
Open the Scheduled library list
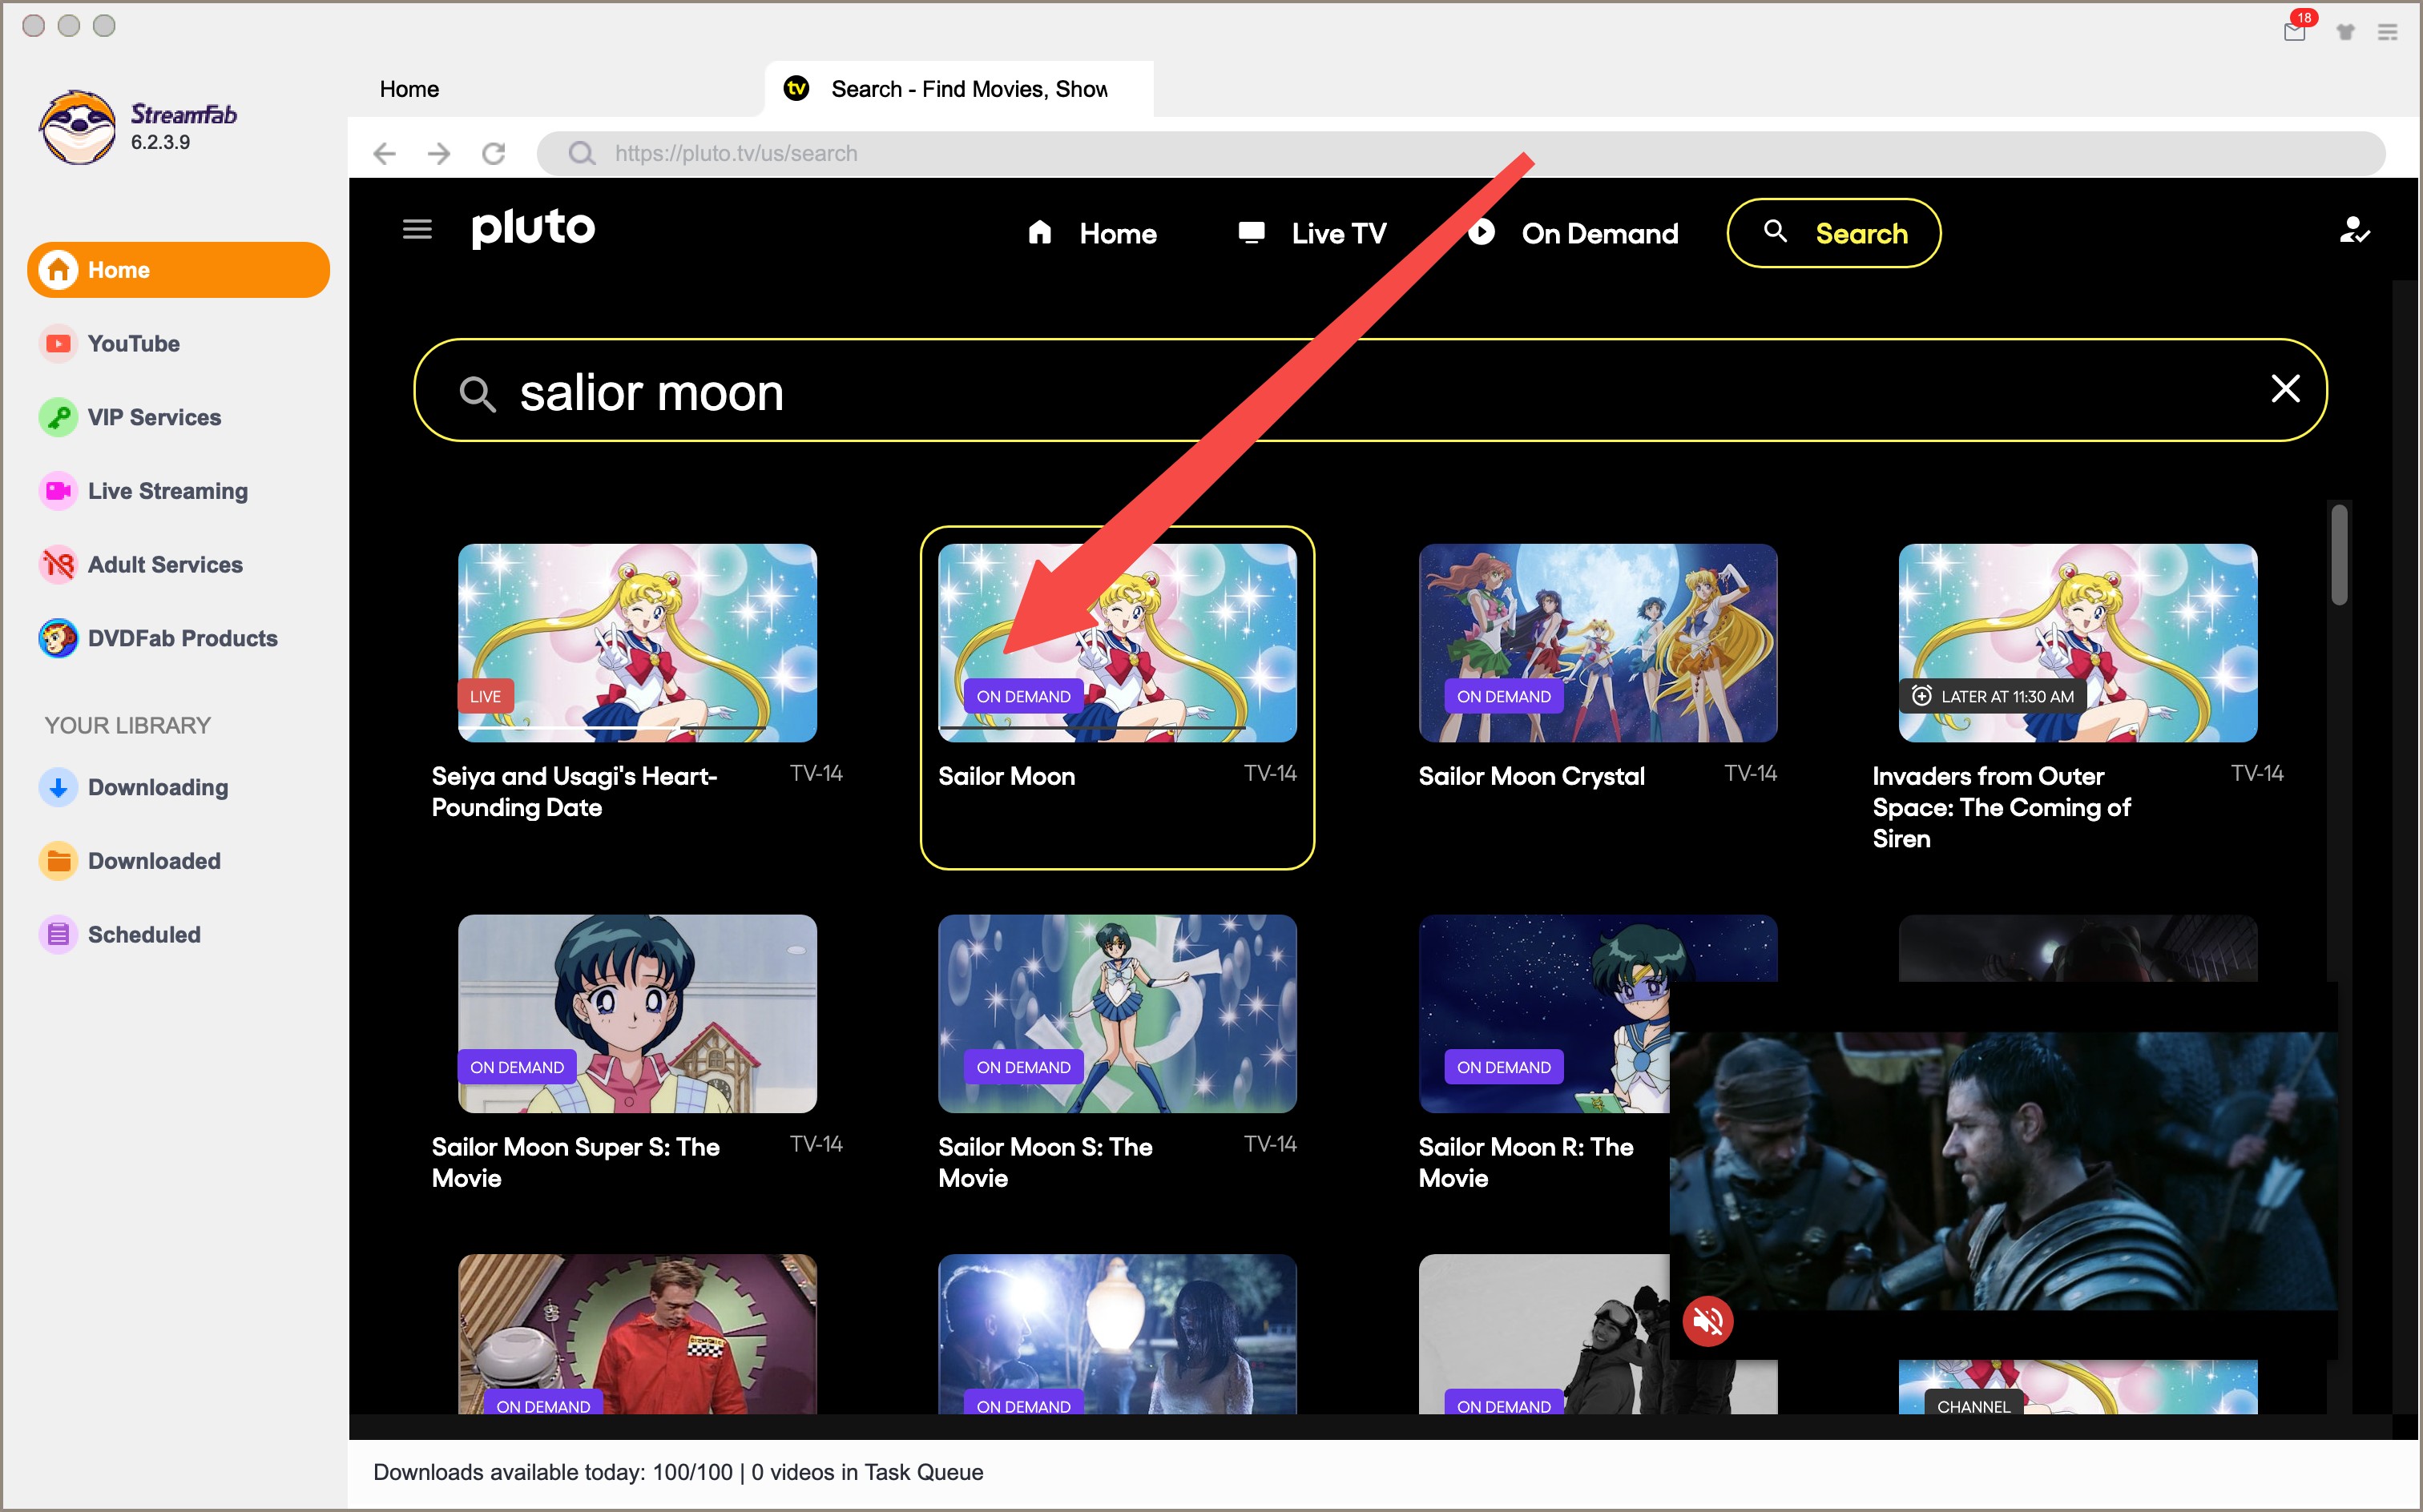pyautogui.click(x=120, y=935)
